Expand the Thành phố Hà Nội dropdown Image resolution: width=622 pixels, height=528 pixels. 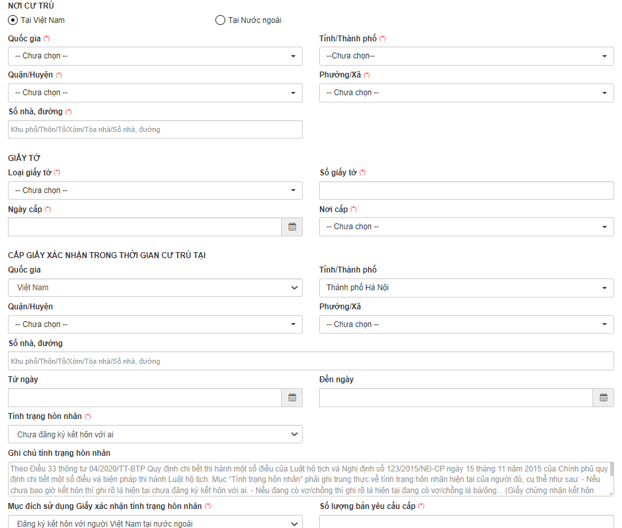pos(466,288)
